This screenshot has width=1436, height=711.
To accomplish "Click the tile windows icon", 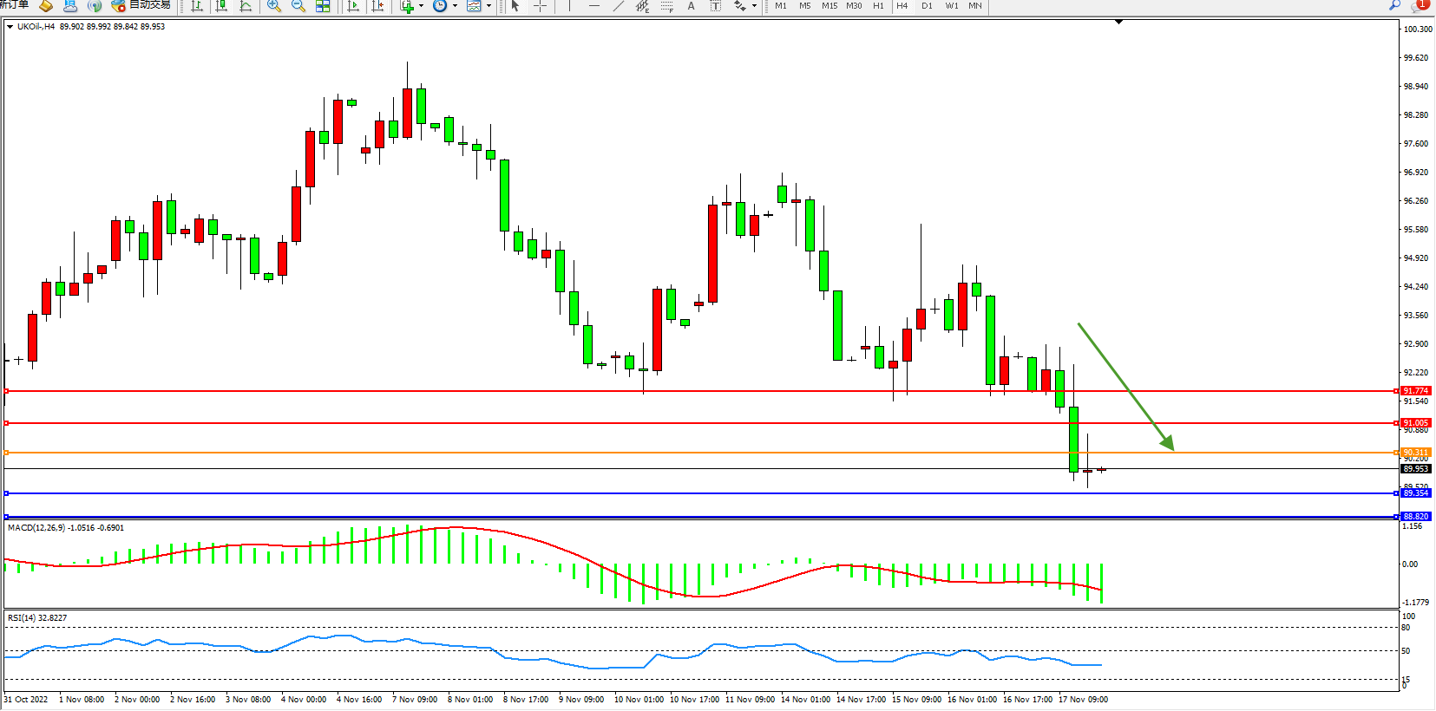I will [x=323, y=6].
